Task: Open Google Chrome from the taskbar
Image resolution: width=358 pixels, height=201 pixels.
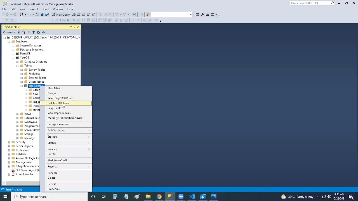Action: [x=159, y=197]
